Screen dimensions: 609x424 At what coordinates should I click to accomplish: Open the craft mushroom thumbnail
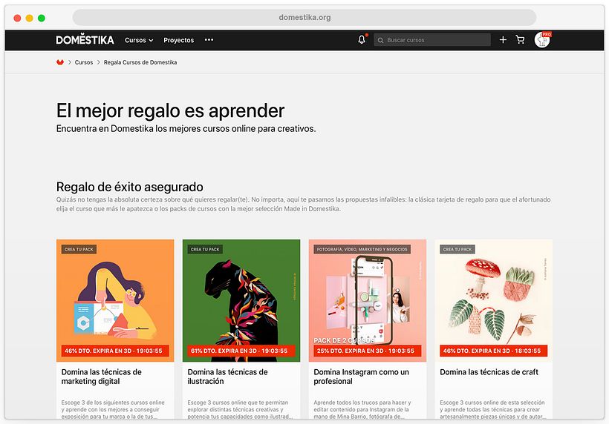point(494,300)
